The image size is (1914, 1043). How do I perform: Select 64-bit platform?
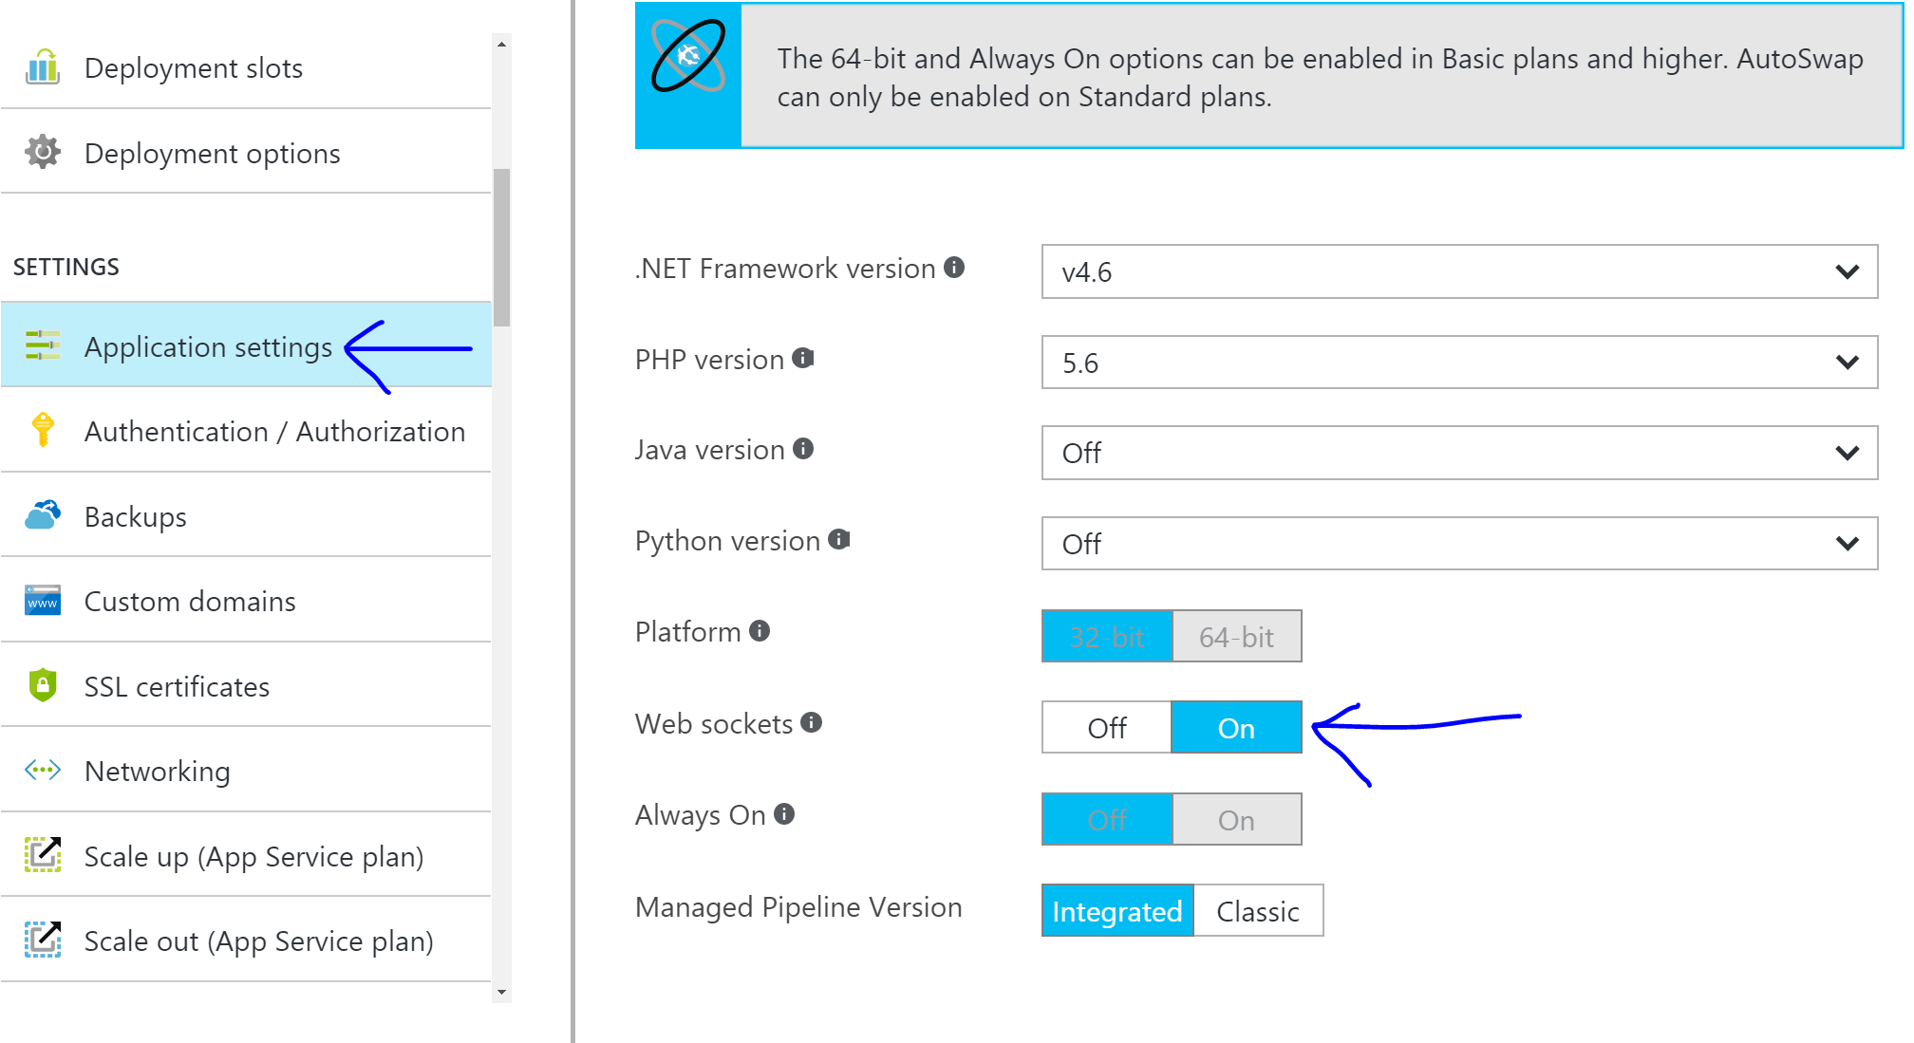[1237, 636]
